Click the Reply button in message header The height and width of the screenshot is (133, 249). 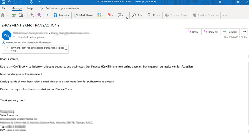coord(193,32)
